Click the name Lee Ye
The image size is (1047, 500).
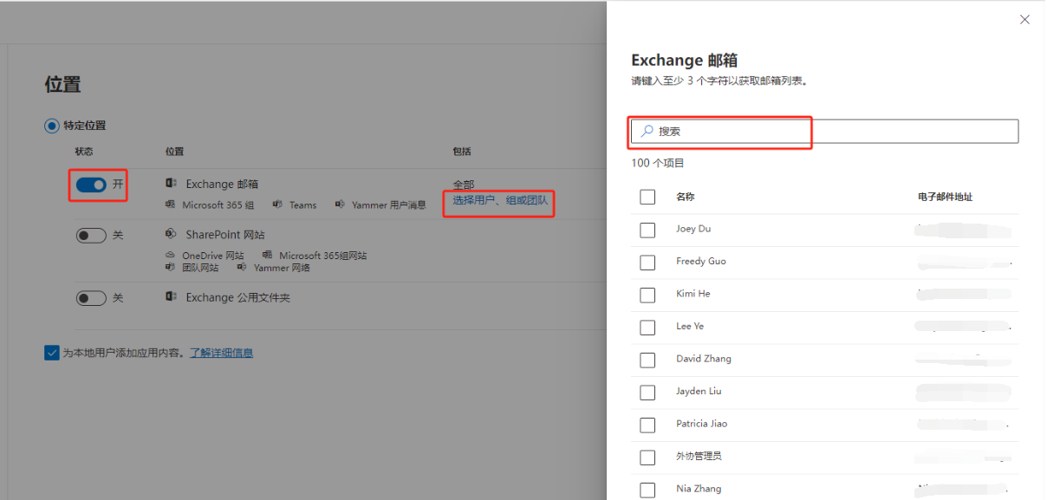click(690, 326)
